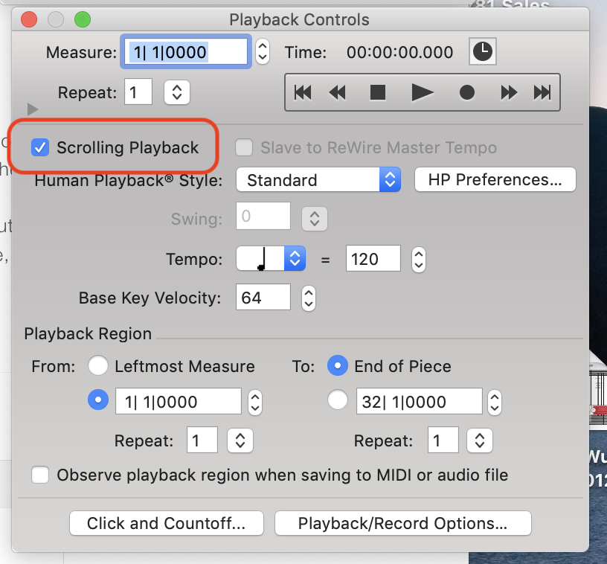Click the Rewind double-arrow icon
This screenshot has width=607, height=564.
pos(338,92)
